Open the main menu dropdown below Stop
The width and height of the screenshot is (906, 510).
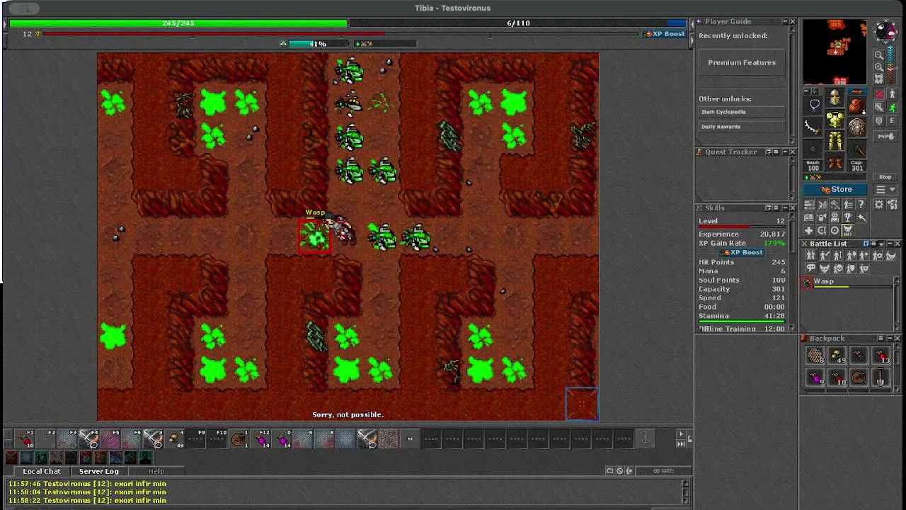[885, 189]
